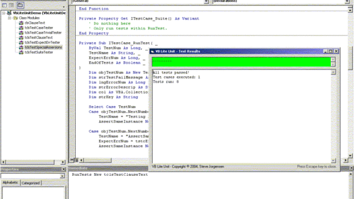Open the Properties window object dropdown

62,176
